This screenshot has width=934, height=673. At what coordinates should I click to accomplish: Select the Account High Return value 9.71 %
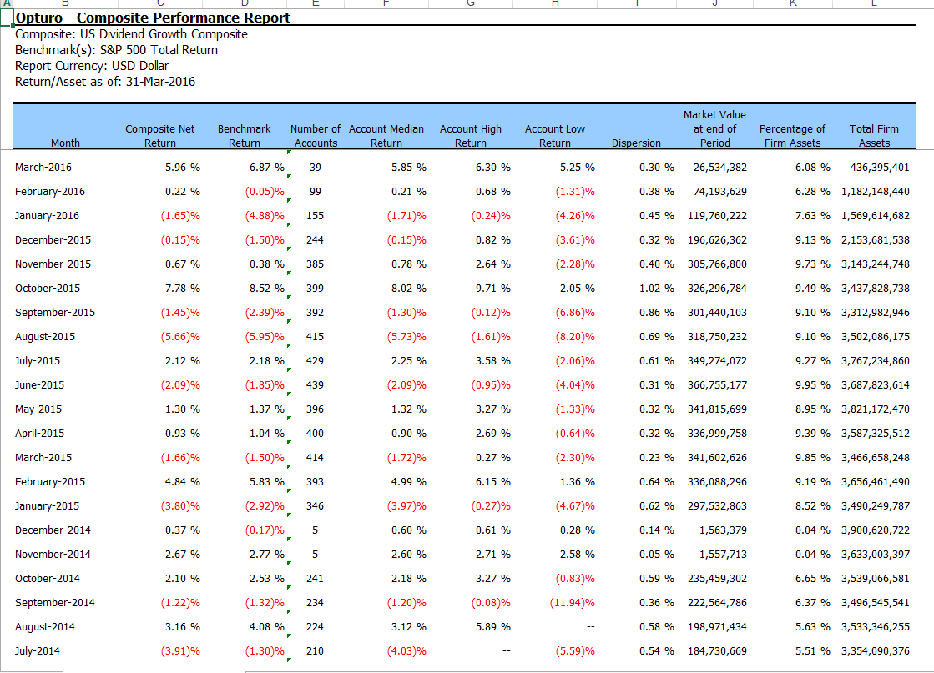pos(492,289)
